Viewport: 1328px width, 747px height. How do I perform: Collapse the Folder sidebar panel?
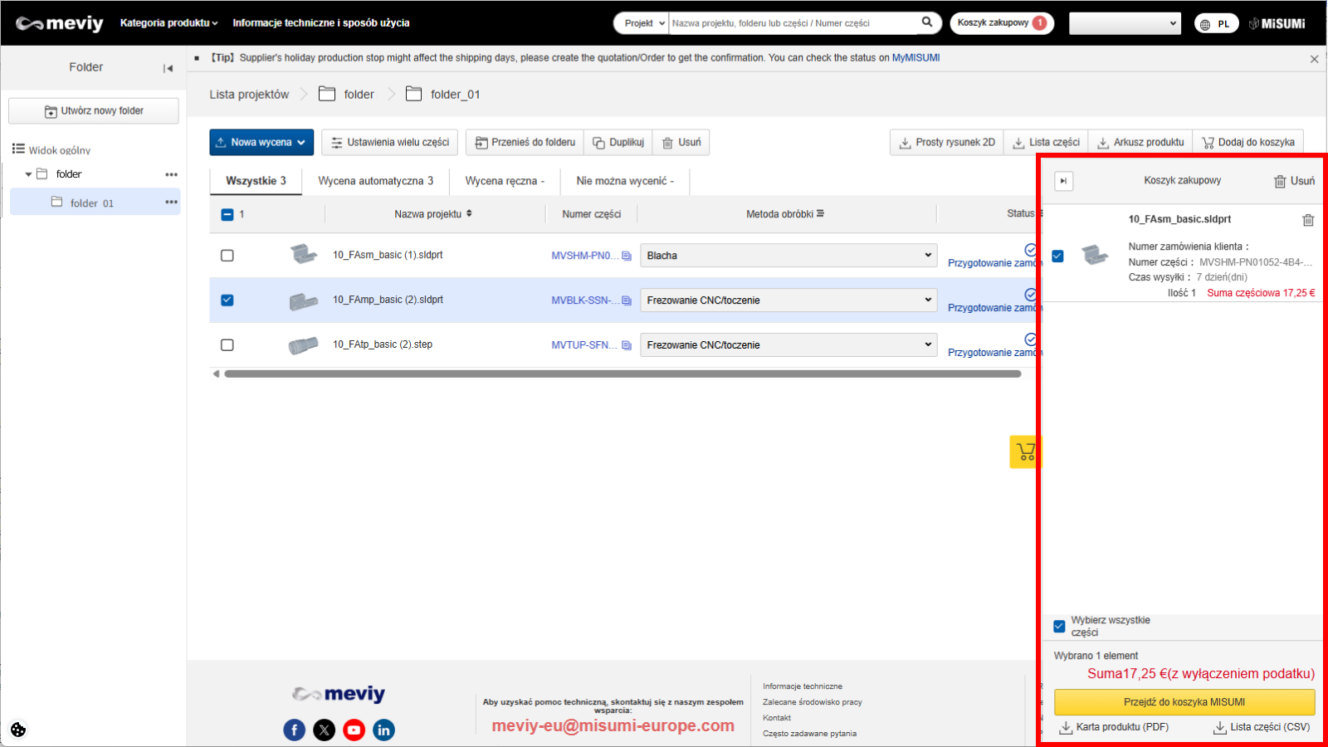click(168, 68)
